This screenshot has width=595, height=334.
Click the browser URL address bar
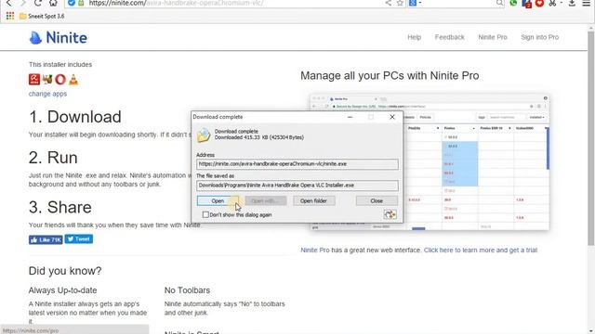pos(235,3)
